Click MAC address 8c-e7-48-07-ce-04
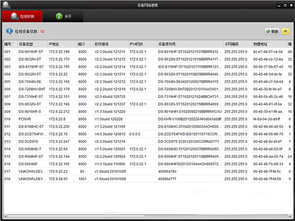 [x=268, y=52]
